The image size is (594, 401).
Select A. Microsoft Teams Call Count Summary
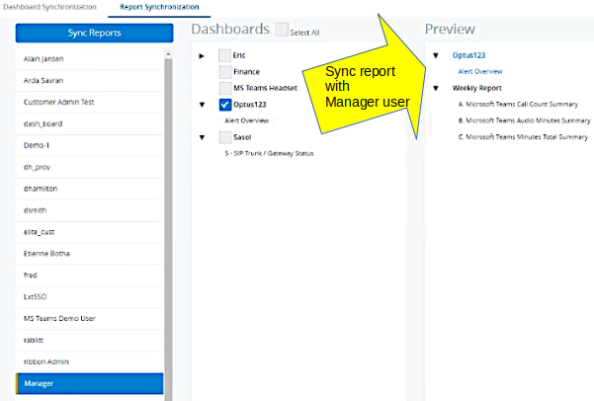click(x=518, y=104)
